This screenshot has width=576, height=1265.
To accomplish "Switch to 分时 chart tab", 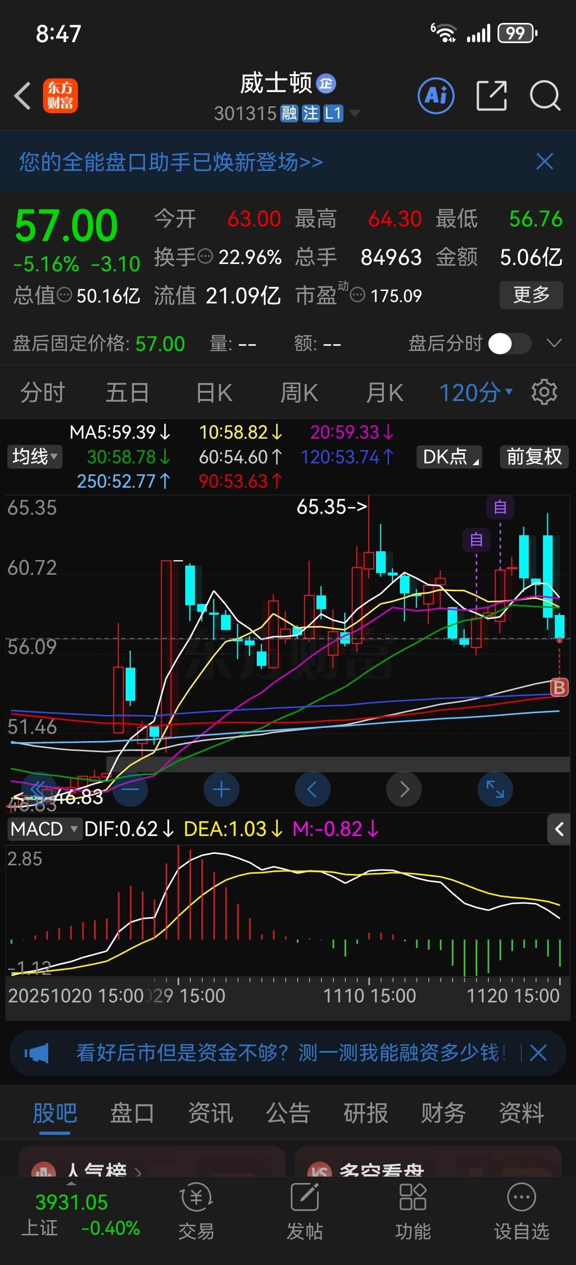I will (x=42, y=392).
